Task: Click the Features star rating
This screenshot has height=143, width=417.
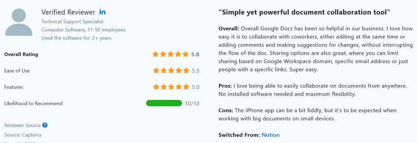Action: coord(171,87)
